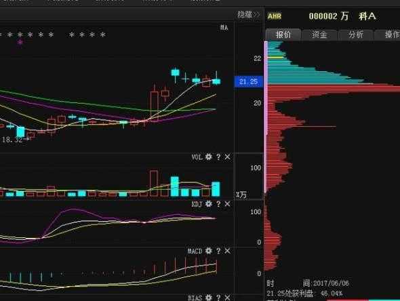
Task: Click the last cyan volume bar
Action: click(216, 188)
